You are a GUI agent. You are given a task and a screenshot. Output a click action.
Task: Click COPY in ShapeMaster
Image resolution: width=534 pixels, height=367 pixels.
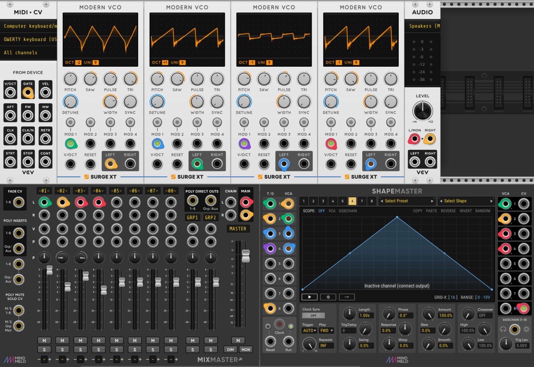click(x=418, y=211)
